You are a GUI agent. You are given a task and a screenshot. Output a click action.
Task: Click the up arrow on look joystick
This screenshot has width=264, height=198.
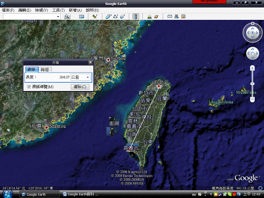coord(253,29)
